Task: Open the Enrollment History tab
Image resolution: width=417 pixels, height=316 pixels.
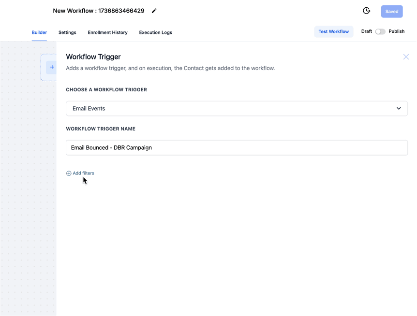Action: [107, 32]
